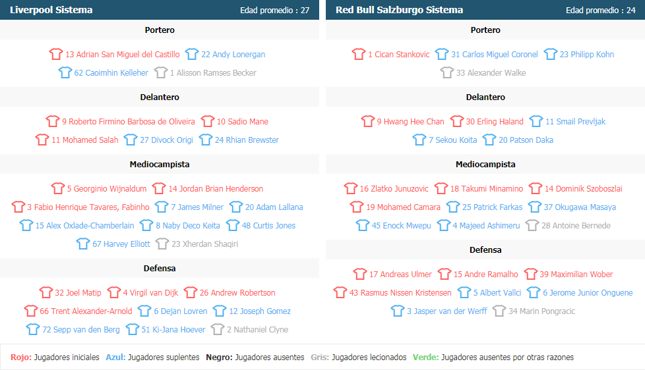645x370 pixels.
Task: Click the gray shirt icon next to Alisson Ramses Becker
Action: 161,72
